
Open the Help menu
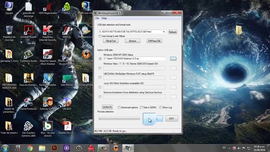click(104, 18)
